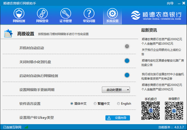187x130 pixels.
Task: Click the 手机银行 QR code
Action: 151,110
